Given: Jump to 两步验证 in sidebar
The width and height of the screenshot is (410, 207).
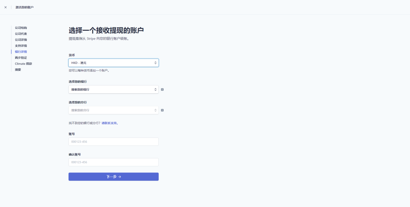Looking at the screenshot, I should (21, 58).
